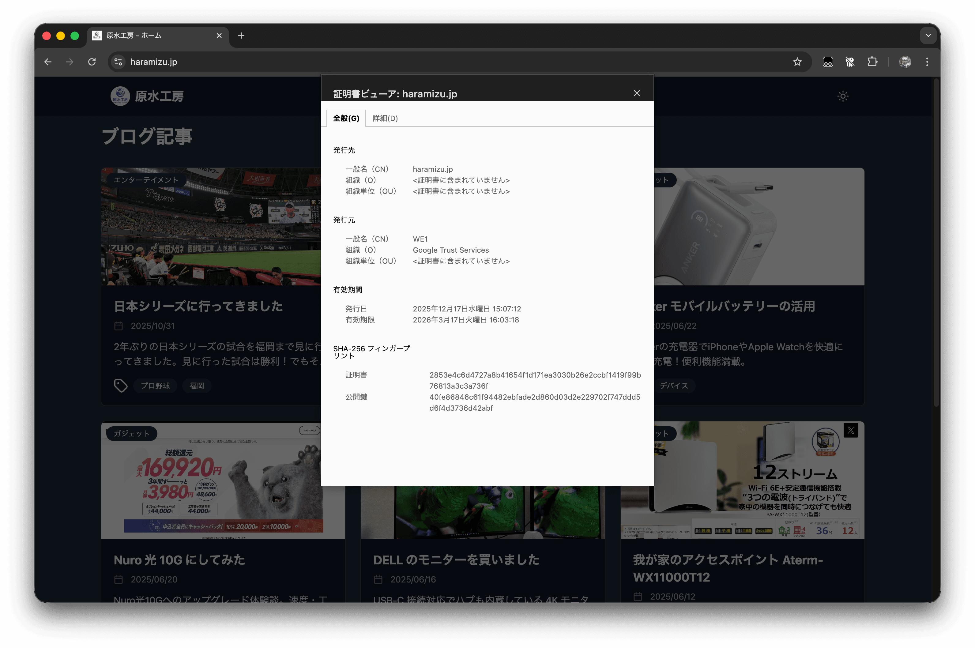Bookmark this page with star icon
The width and height of the screenshot is (975, 648).
tap(797, 62)
